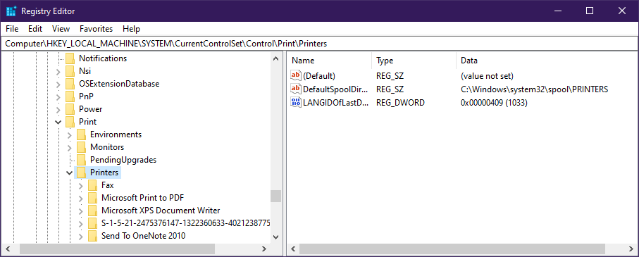639x257 pixels.
Task: Open the Favorites menu
Action: 97,29
